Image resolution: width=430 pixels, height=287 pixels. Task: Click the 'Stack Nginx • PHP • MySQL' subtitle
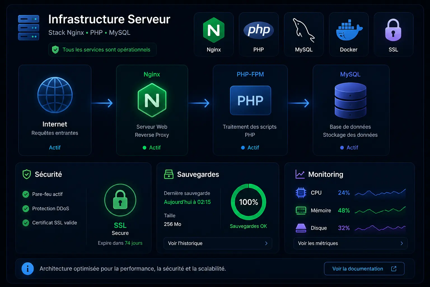pos(89,33)
